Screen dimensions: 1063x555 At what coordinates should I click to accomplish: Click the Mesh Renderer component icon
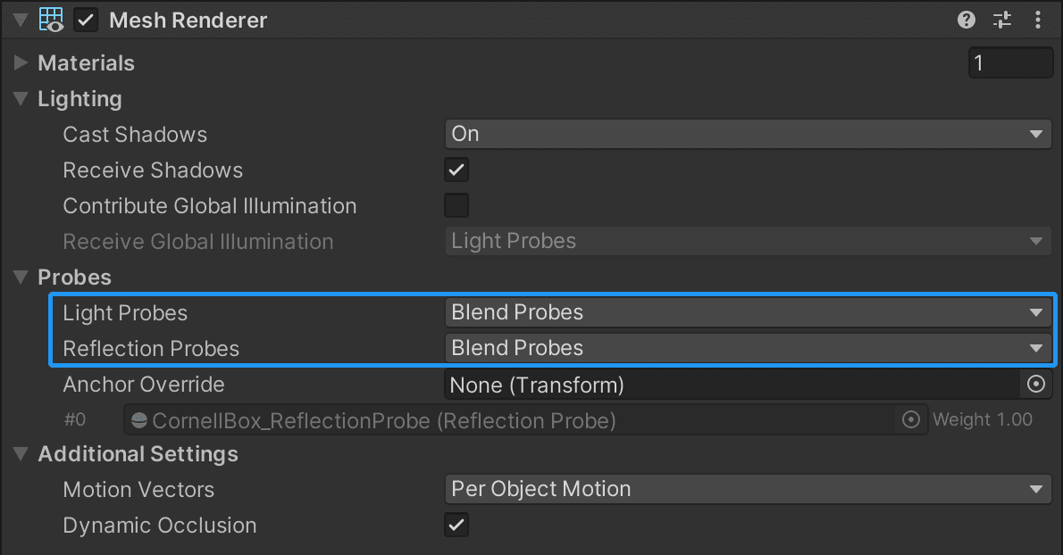coord(51,20)
